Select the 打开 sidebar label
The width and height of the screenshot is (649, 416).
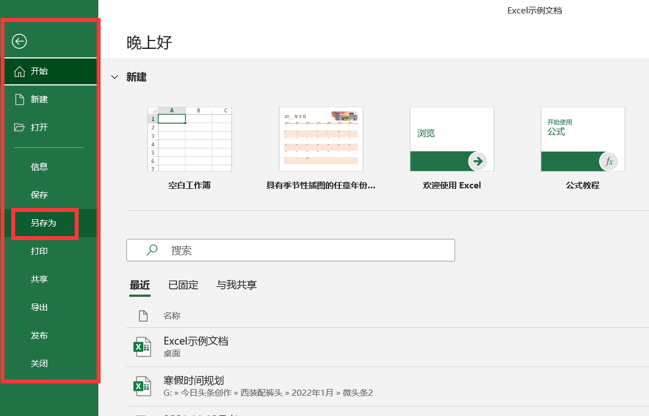[39, 128]
